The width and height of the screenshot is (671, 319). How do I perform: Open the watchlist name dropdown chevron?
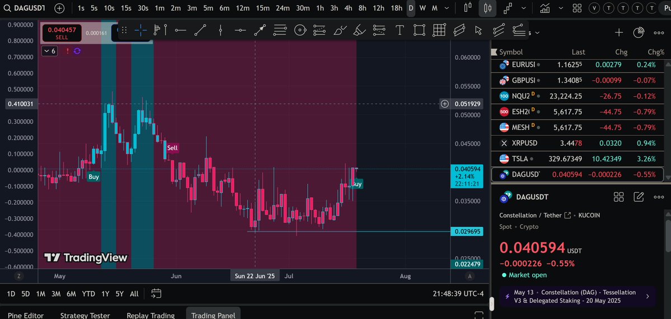(x=537, y=32)
